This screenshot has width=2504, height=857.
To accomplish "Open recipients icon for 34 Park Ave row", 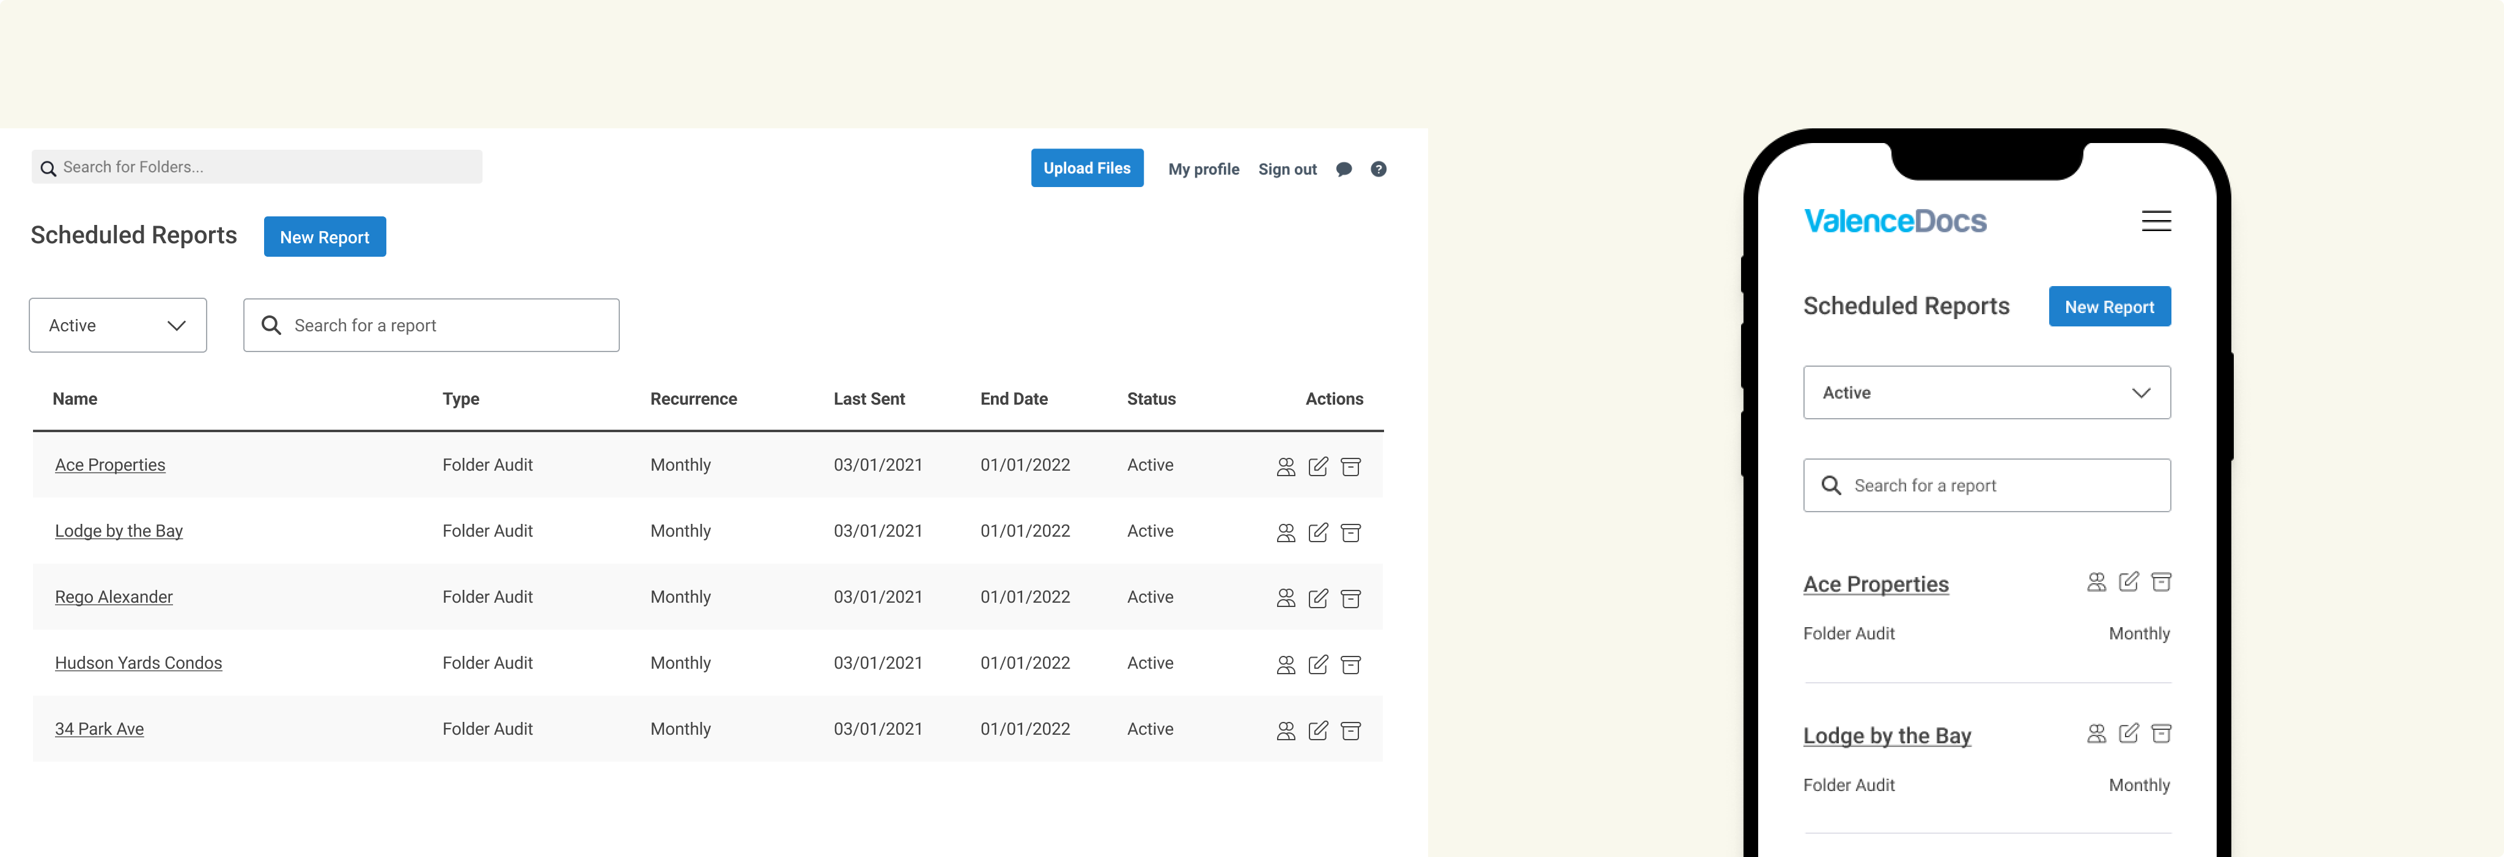I will click(1286, 730).
